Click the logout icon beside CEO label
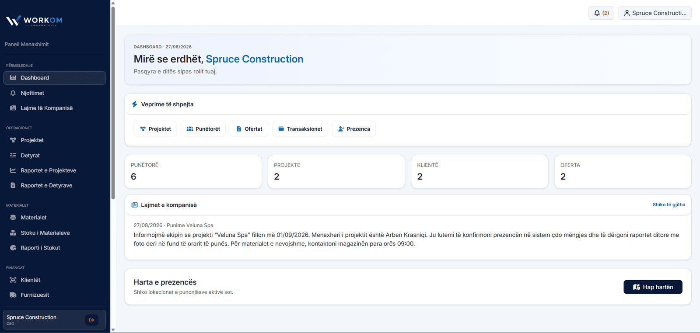Viewport: 700px width, 333px height. pyautogui.click(x=92, y=320)
